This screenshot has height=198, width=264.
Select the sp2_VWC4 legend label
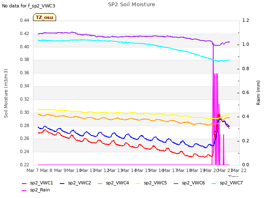(x=117, y=183)
